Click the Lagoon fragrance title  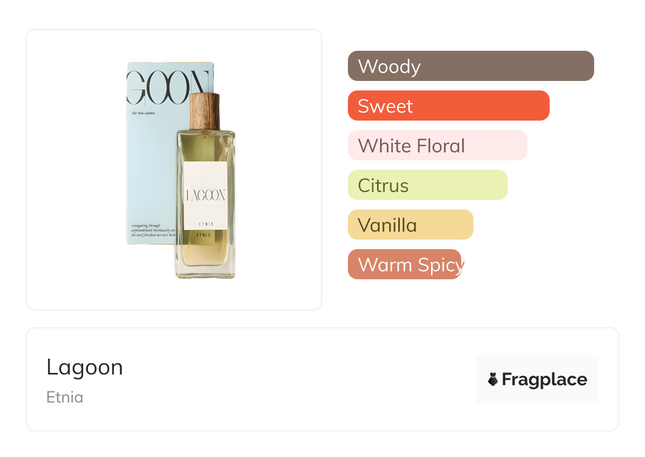85,367
